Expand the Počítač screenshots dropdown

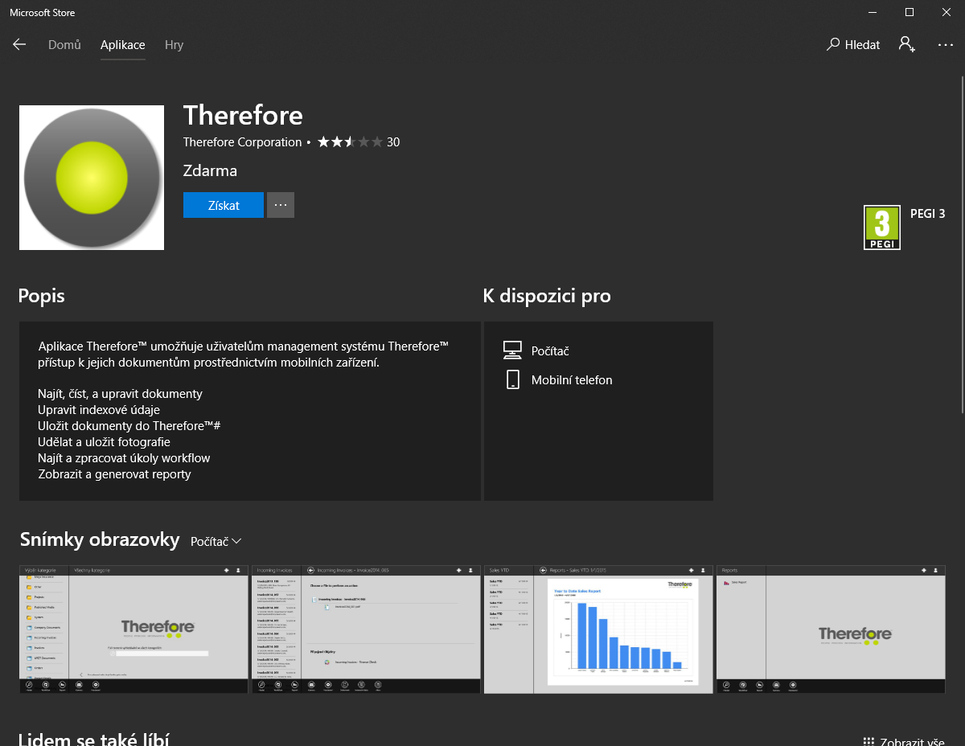(x=216, y=542)
